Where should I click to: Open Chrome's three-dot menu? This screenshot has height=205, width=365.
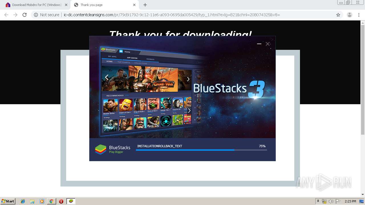(x=359, y=15)
